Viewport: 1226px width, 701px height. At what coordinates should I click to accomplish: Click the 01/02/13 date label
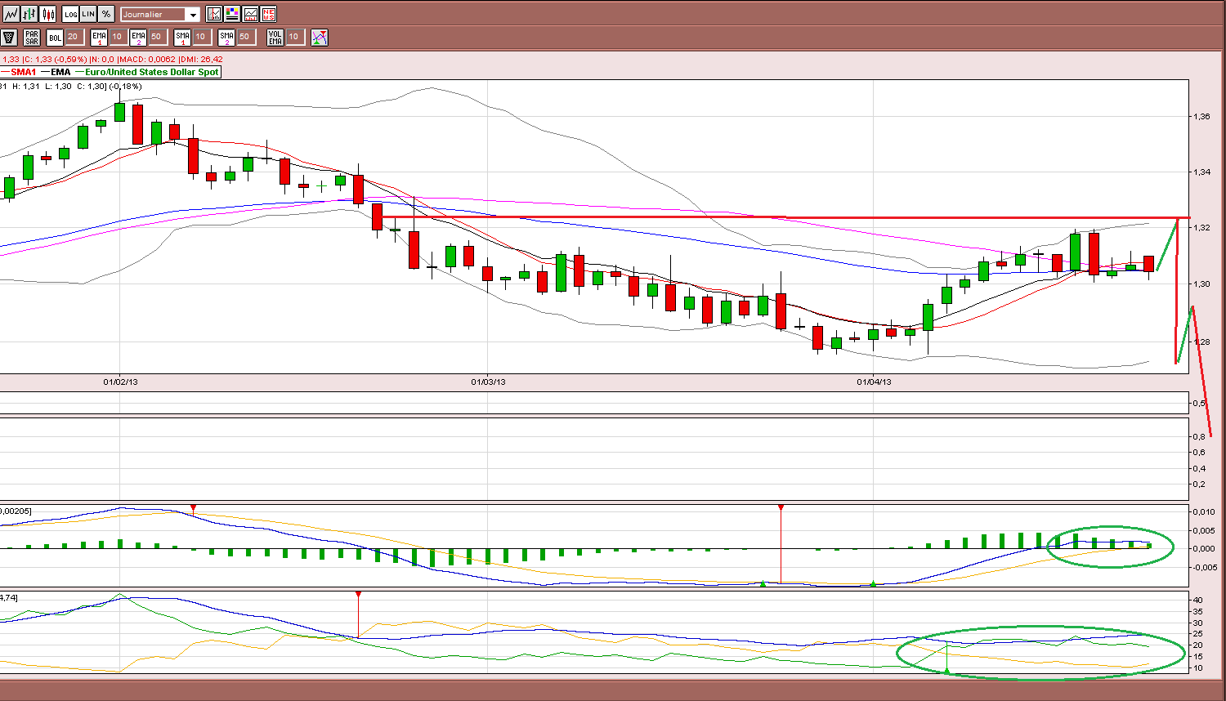click(x=119, y=382)
